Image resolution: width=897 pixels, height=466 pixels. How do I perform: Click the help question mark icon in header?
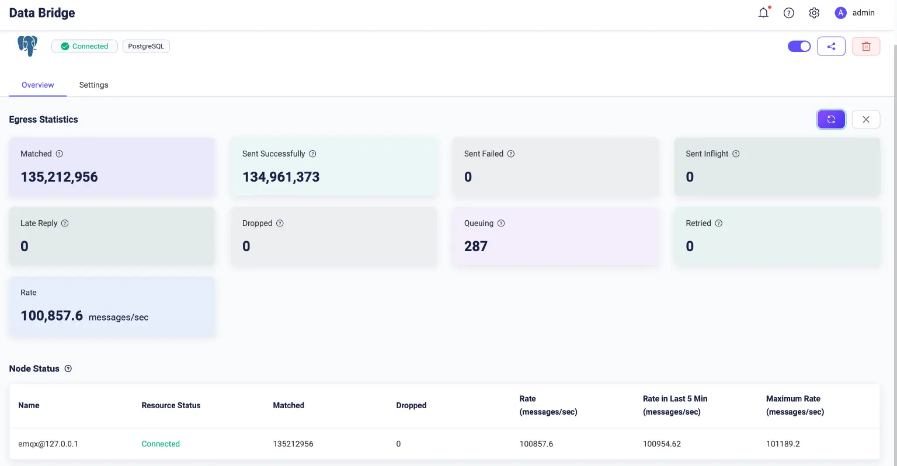(x=789, y=13)
